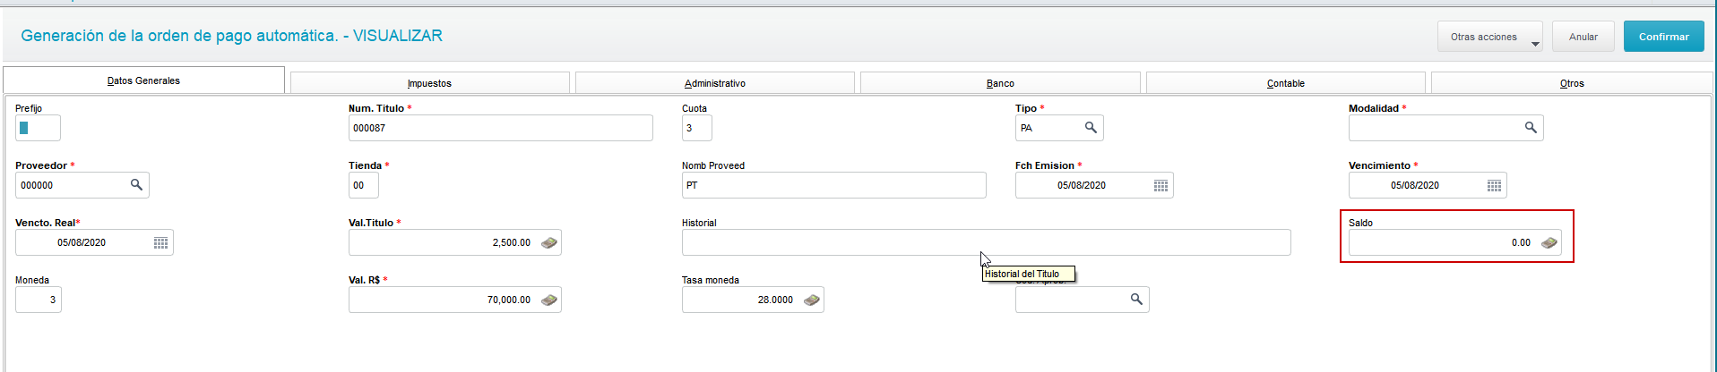Click the Tasa moneda calculator icon

[812, 300]
